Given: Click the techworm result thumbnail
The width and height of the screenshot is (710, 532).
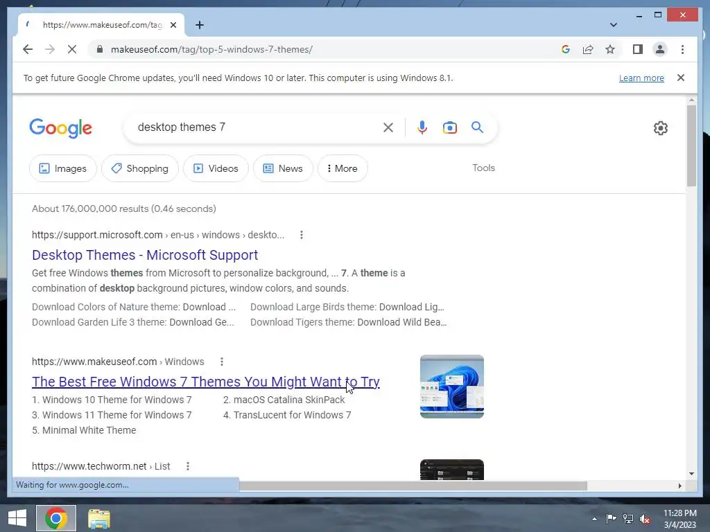Looking at the screenshot, I should 452,470.
